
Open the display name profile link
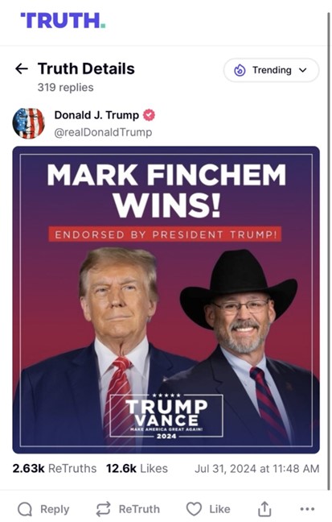96,115
